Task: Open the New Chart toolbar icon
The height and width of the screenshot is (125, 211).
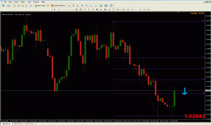Action: 3,5
